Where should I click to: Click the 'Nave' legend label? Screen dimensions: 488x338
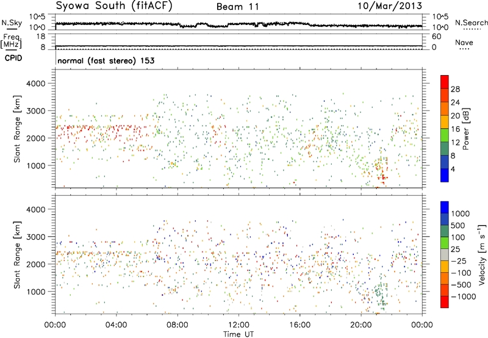464,43
